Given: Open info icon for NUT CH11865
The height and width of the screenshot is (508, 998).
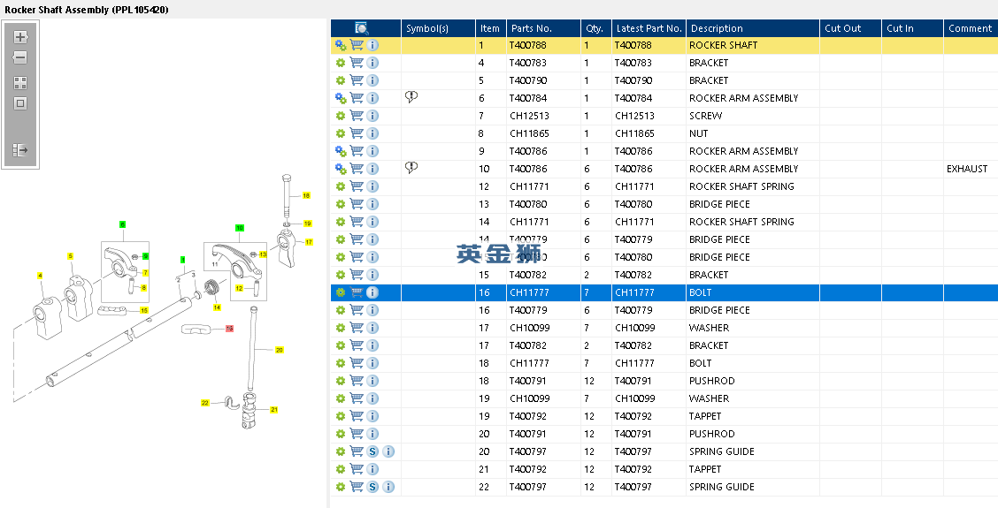Looking at the screenshot, I should (373, 133).
